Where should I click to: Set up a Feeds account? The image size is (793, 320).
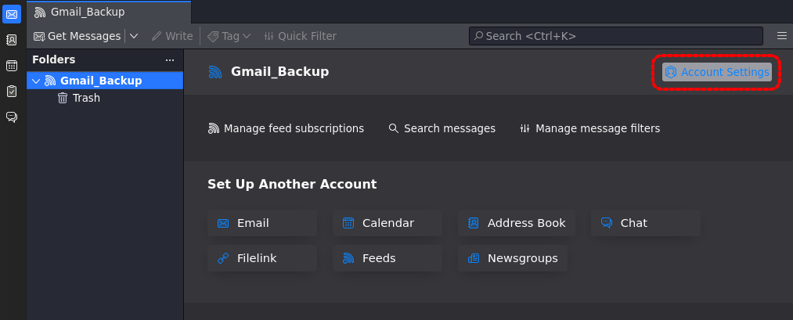pos(387,258)
